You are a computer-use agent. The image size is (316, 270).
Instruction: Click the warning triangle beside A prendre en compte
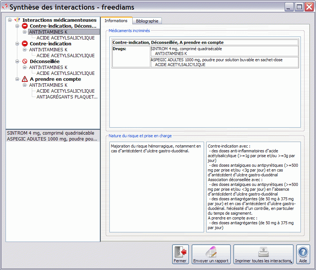[x=25, y=79]
